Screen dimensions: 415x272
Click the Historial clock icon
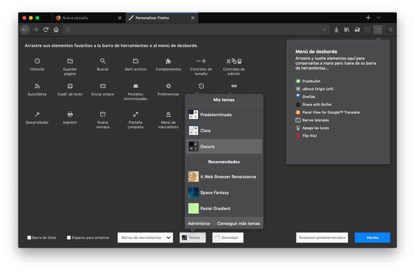pyautogui.click(x=37, y=61)
